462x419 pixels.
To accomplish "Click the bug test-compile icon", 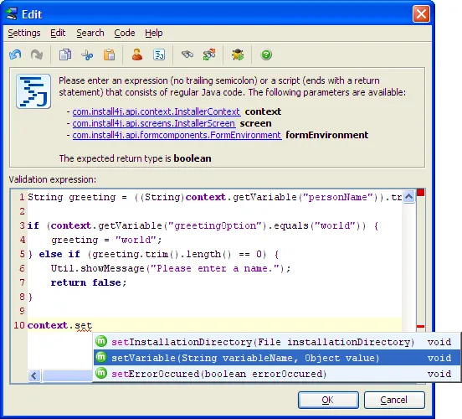I will pyautogui.click(x=238, y=54).
